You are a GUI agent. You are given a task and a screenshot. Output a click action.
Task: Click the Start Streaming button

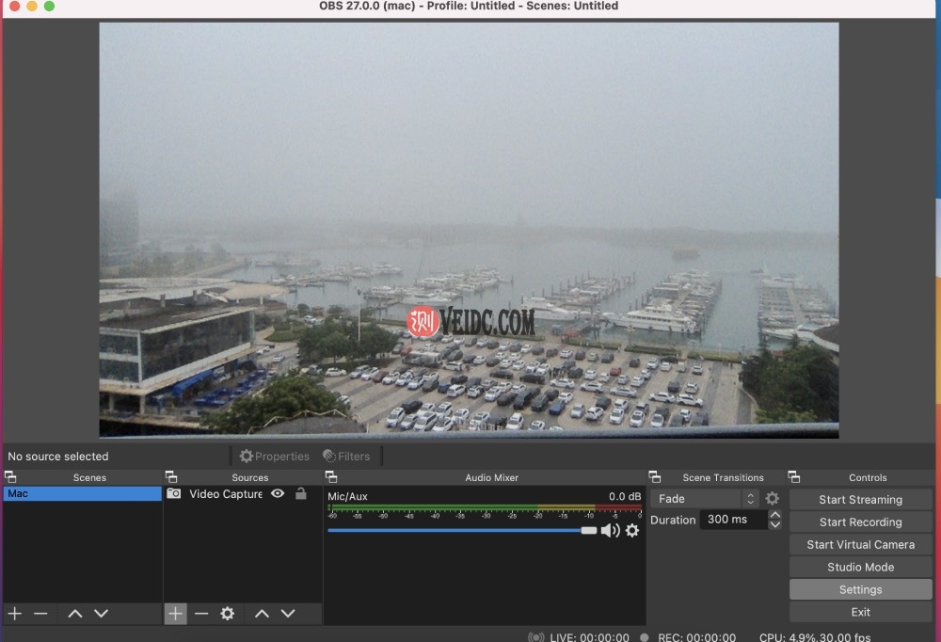pos(860,499)
